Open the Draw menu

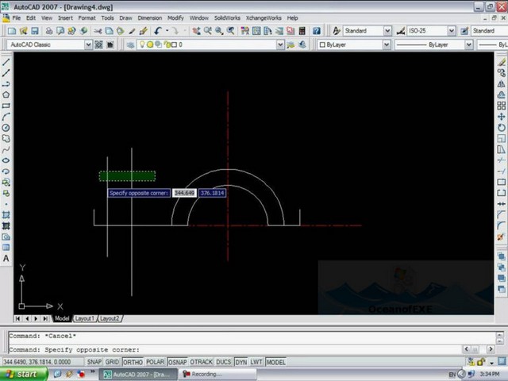[125, 17]
